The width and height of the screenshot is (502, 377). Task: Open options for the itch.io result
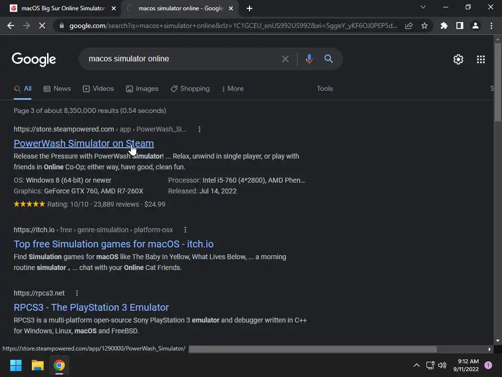point(185,230)
